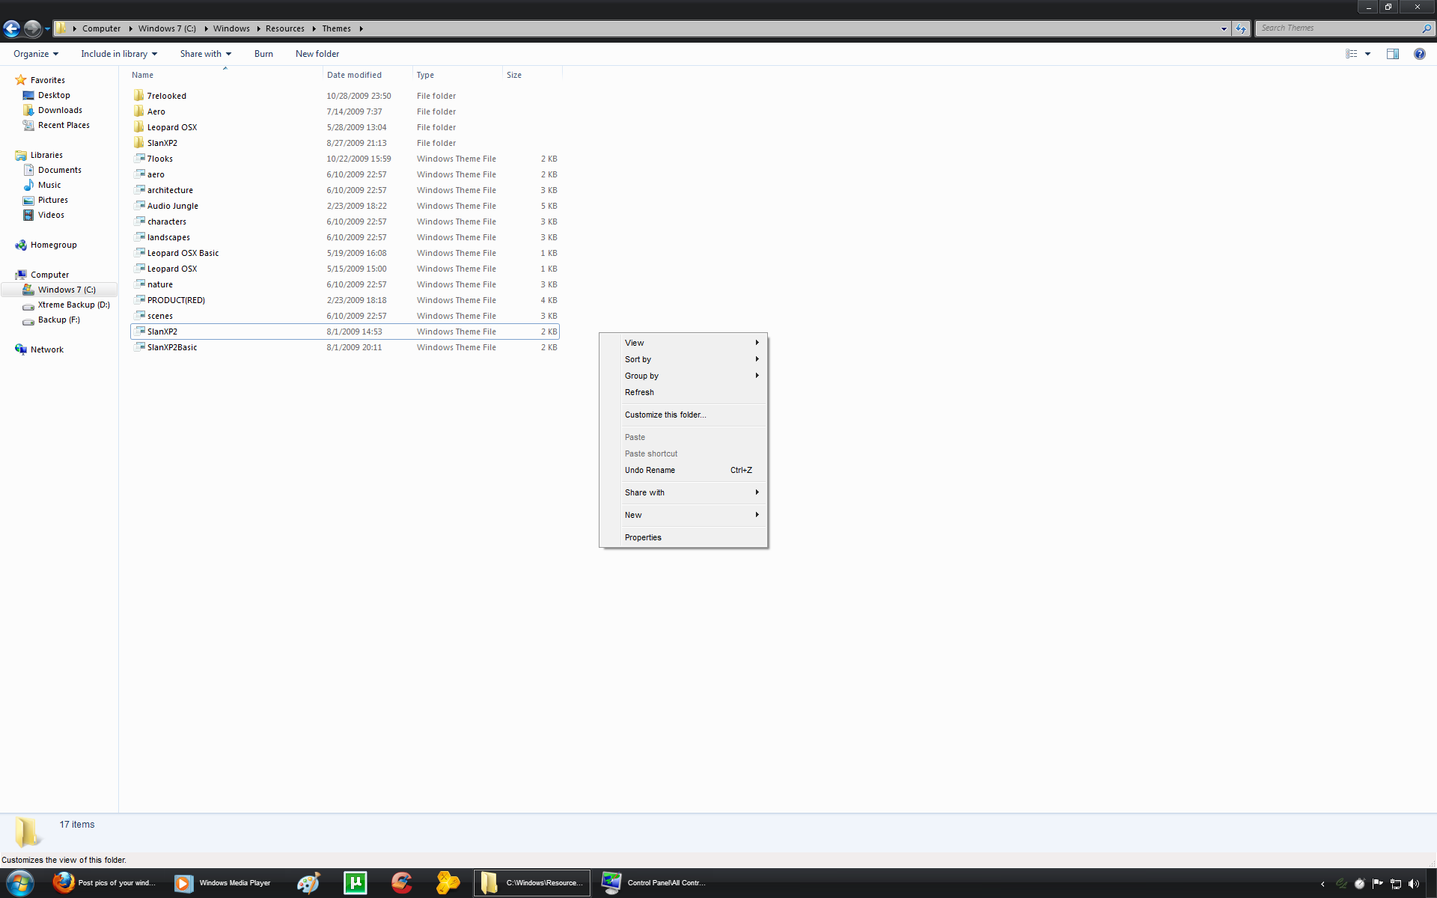Click Windows breadcrumb in address bar
The width and height of the screenshot is (1437, 898).
coord(231,28)
